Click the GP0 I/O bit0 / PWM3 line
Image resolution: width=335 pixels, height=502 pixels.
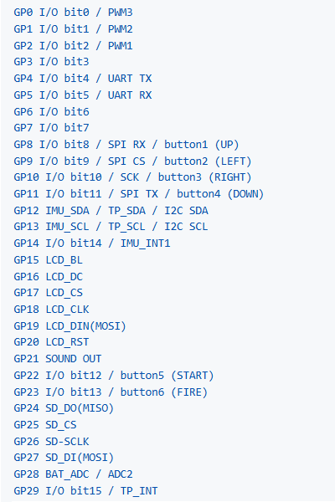click(73, 13)
